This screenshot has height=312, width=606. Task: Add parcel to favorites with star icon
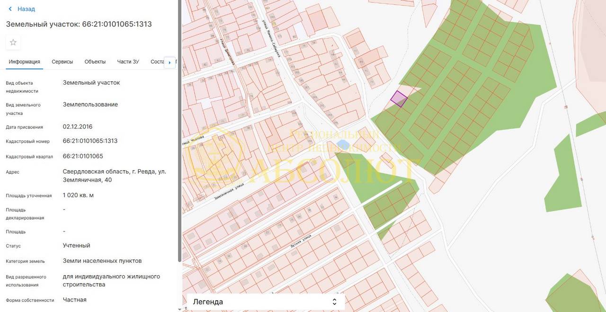[x=13, y=43]
